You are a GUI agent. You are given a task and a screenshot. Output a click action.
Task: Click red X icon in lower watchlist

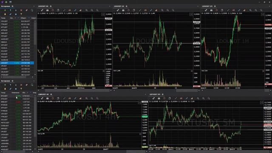coord(21,85)
